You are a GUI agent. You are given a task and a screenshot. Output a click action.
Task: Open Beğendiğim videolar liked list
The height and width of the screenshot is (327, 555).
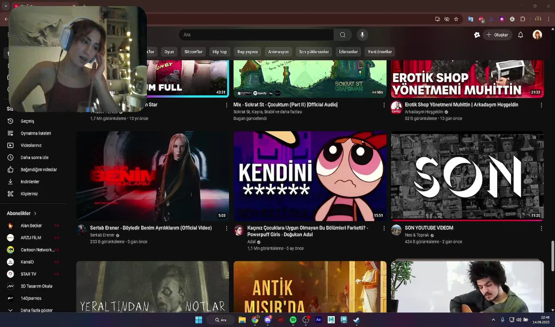[39, 170]
